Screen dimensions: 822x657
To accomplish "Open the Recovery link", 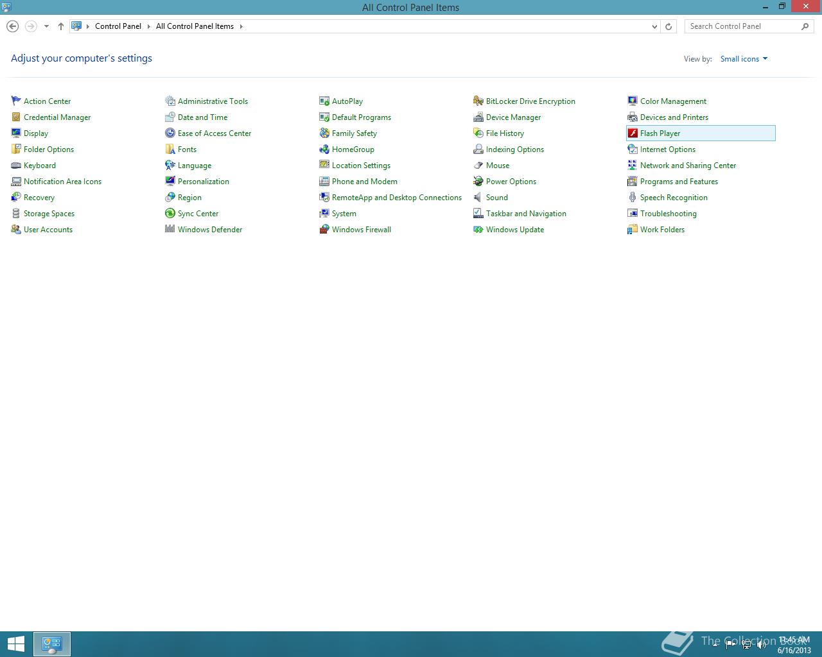I will click(x=39, y=197).
